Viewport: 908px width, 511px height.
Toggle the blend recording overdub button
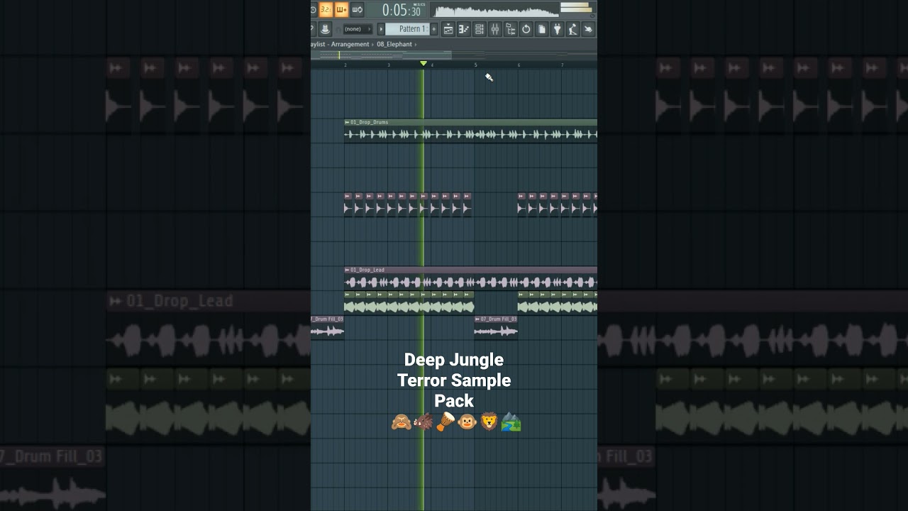click(x=341, y=10)
